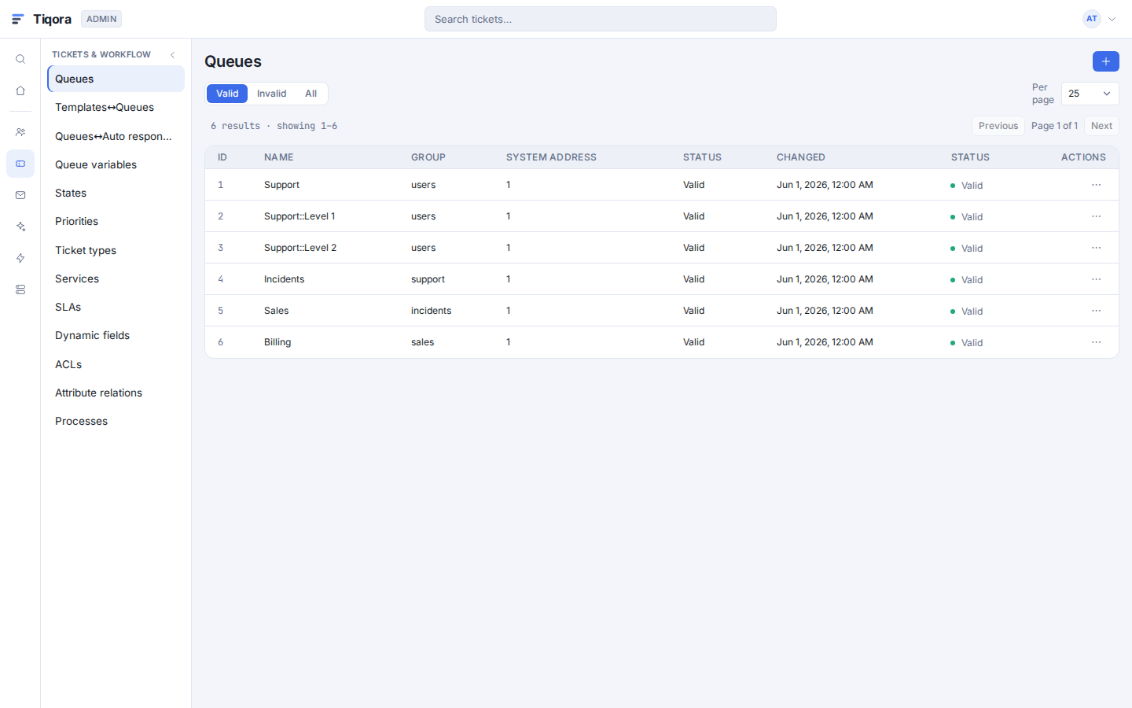This screenshot has height=708, width=1132.
Task: Click the Incidents queue name
Action: pyautogui.click(x=284, y=279)
